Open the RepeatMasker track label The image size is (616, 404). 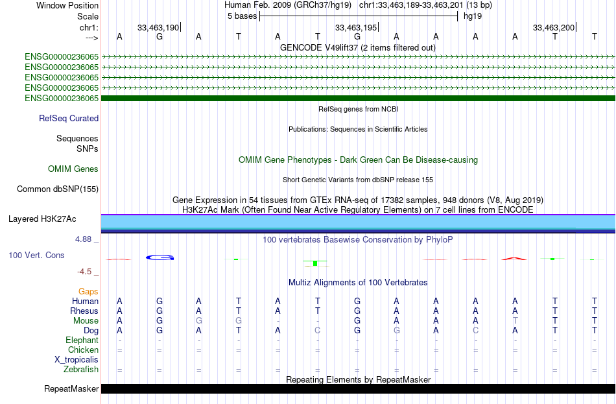pos(71,388)
